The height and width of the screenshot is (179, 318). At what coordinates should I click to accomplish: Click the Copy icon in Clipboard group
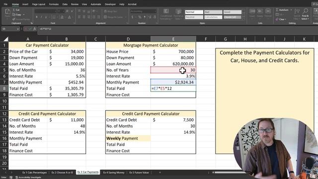coord(13,14)
